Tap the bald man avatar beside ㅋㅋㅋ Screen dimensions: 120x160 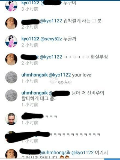11,119
